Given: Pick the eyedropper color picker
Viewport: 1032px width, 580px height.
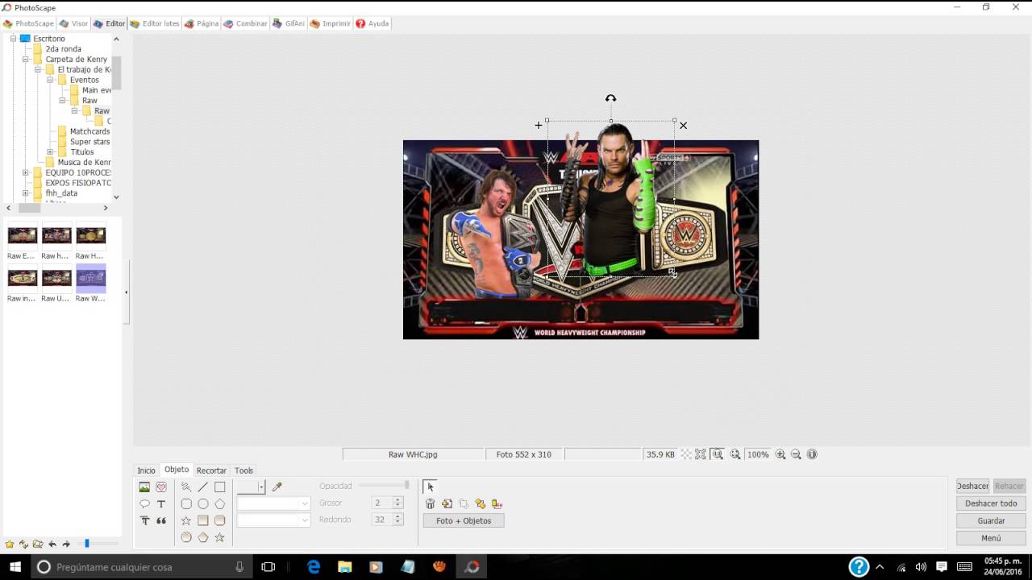Looking at the screenshot, I should pos(277,487).
